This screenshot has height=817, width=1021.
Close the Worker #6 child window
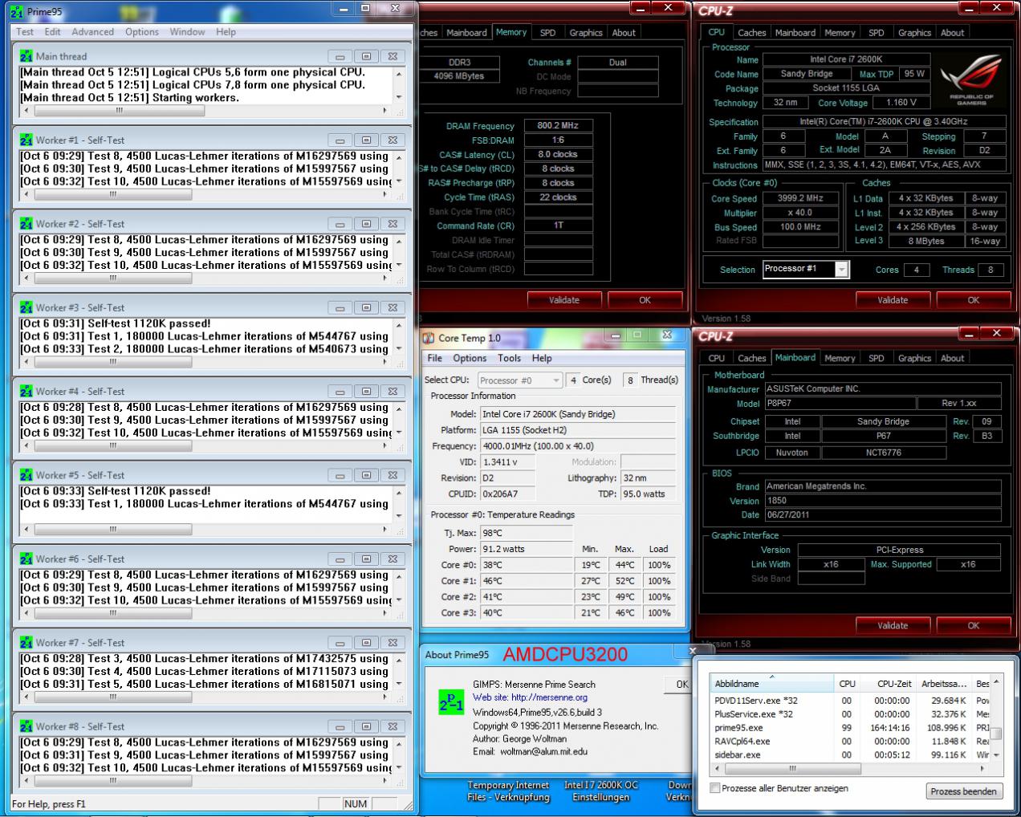coord(393,559)
